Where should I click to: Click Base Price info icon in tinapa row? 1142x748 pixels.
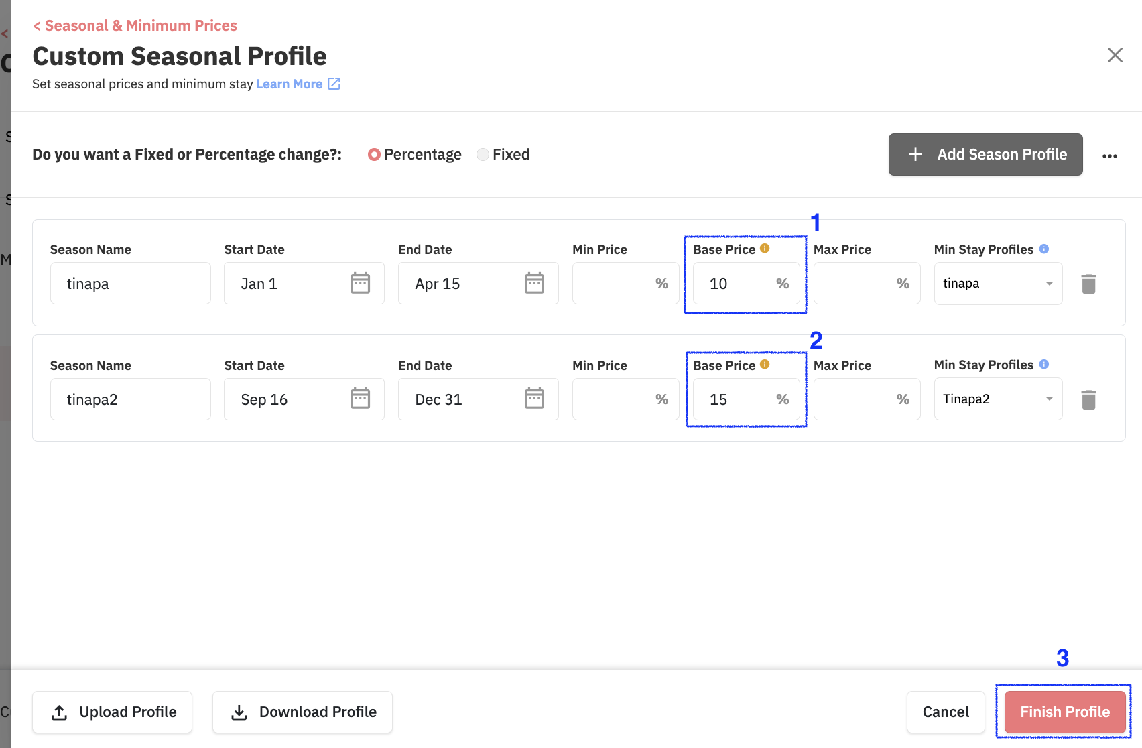[765, 248]
